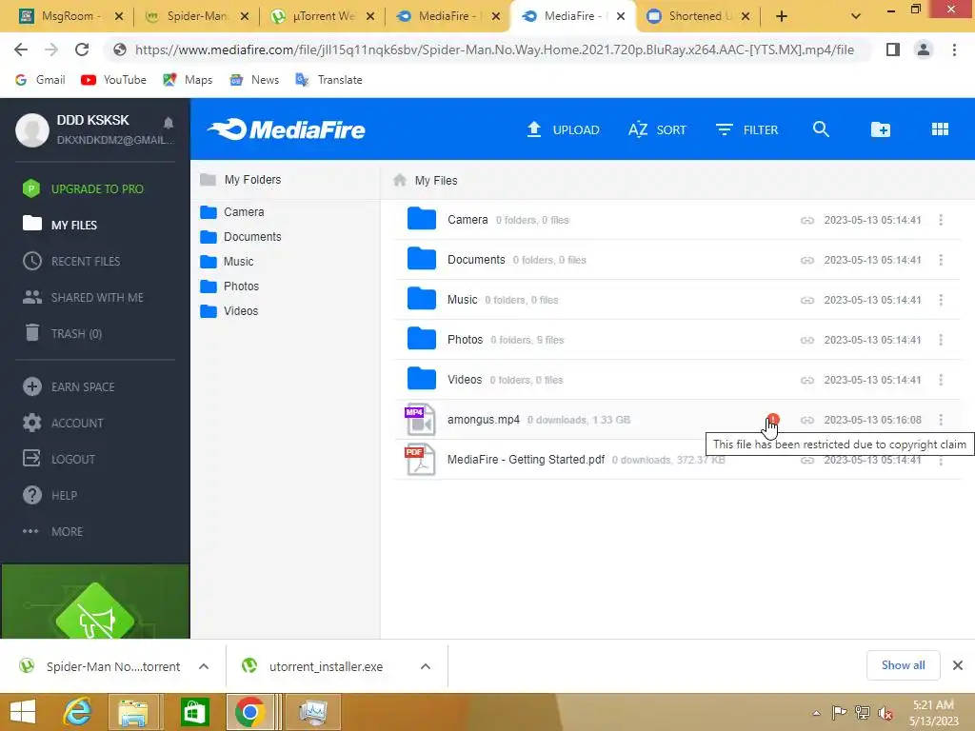Expand the Spider-Man torrent download options
Image resolution: width=975 pixels, height=731 pixels.
tap(204, 666)
